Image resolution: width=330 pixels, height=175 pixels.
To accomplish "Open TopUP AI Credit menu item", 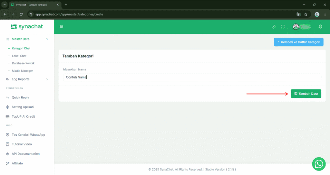I will click(23, 116).
